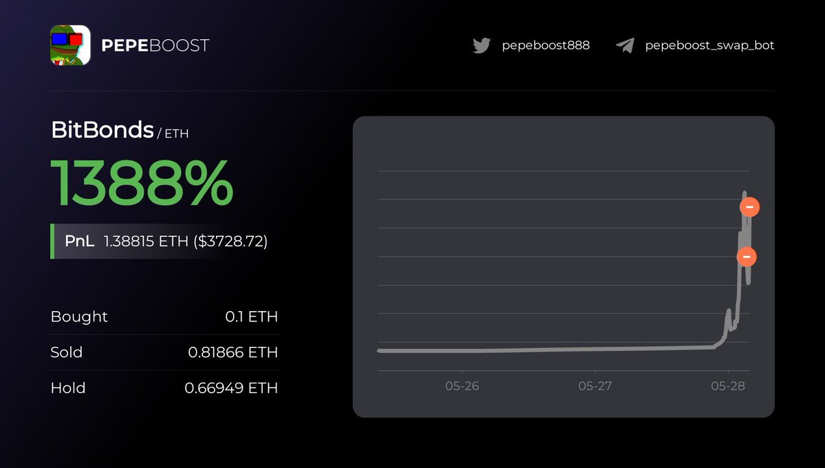Image resolution: width=825 pixels, height=468 pixels.
Task: Click the Twitter bird icon
Action: (x=482, y=45)
